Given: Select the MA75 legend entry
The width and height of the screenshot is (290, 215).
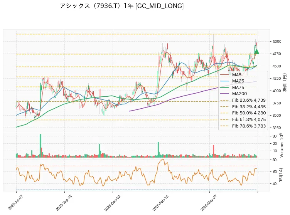Looking at the screenshot, I should tap(232, 87).
